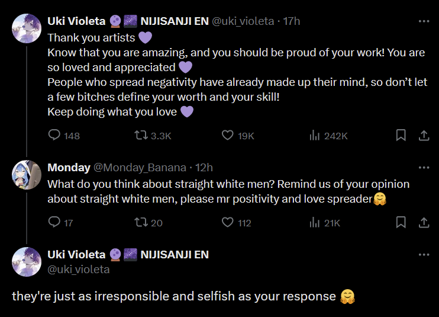Click the 12h timestamp on Monday's tweet
The height and width of the screenshot is (317, 439).
[204, 168]
